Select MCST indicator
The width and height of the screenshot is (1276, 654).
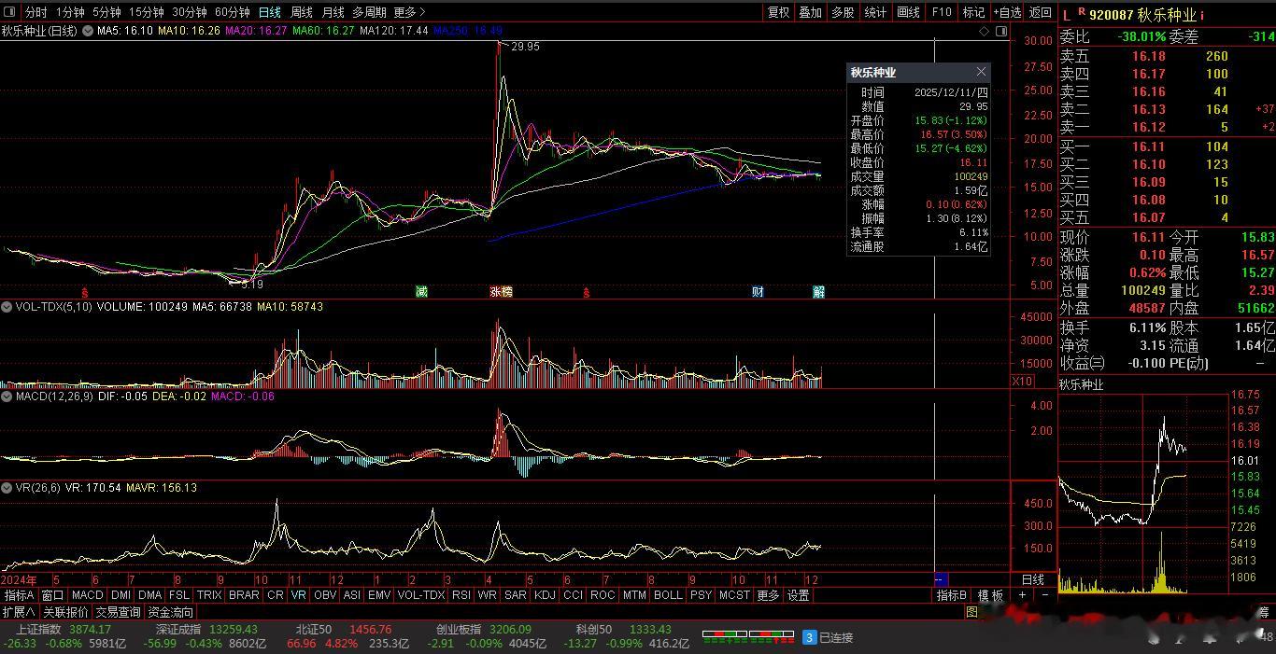click(734, 595)
